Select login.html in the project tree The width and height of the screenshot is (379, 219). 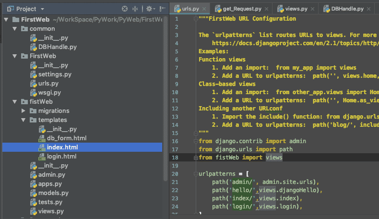point(61,157)
